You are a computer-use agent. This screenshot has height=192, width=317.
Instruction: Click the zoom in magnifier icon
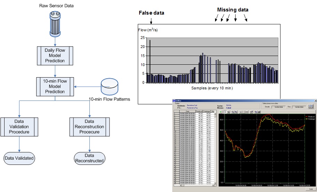236,112
